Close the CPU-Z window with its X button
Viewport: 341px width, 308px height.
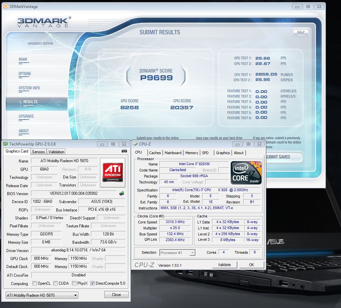pyautogui.click(x=259, y=144)
